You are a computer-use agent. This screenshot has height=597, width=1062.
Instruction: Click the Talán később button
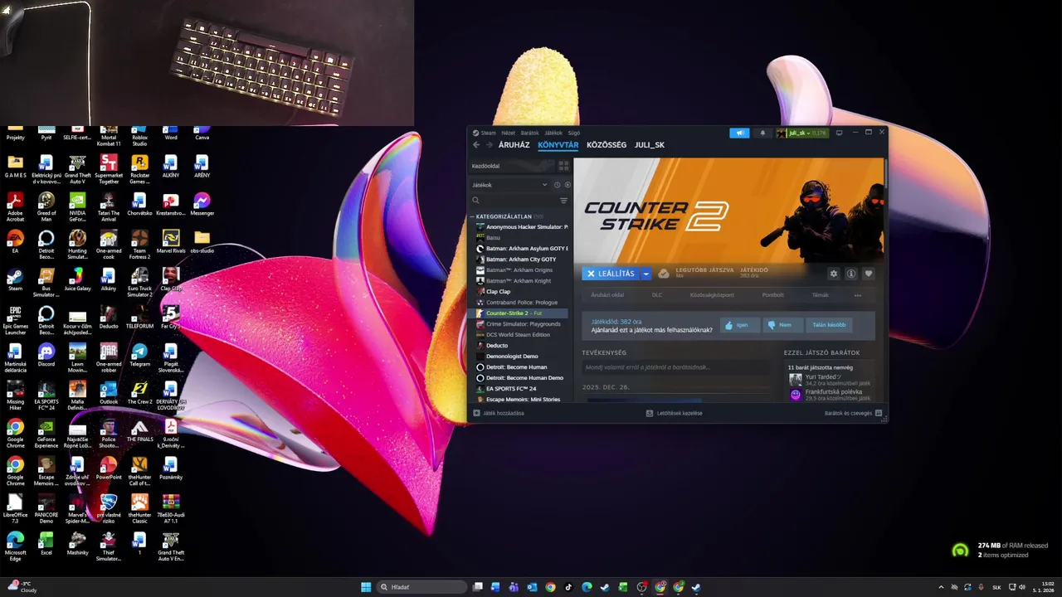click(829, 325)
